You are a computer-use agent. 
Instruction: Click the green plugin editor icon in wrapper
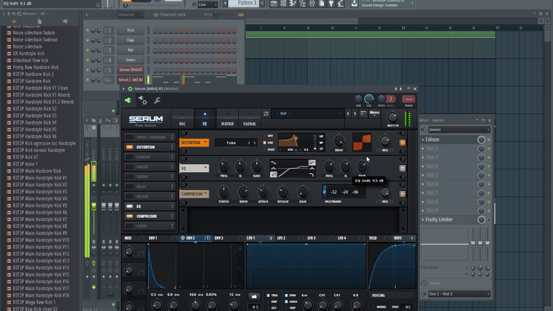(x=128, y=100)
